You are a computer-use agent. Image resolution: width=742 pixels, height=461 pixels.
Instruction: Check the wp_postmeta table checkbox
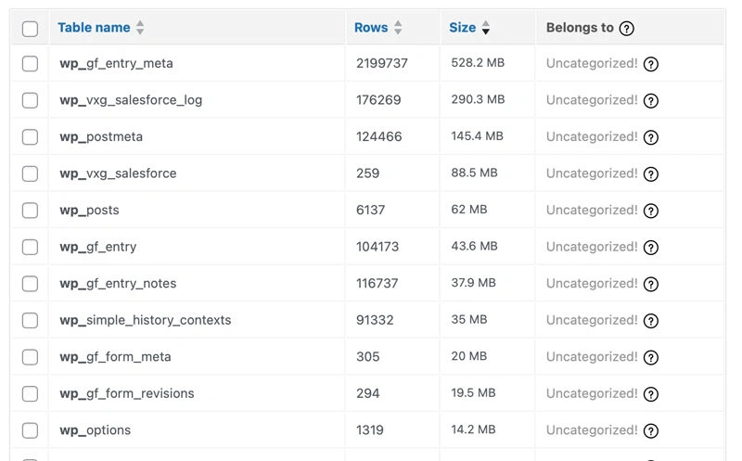30,136
